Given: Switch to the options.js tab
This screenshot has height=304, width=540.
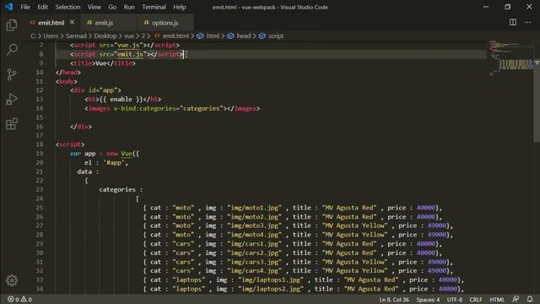Looking at the screenshot, I should pyautogui.click(x=165, y=23).
